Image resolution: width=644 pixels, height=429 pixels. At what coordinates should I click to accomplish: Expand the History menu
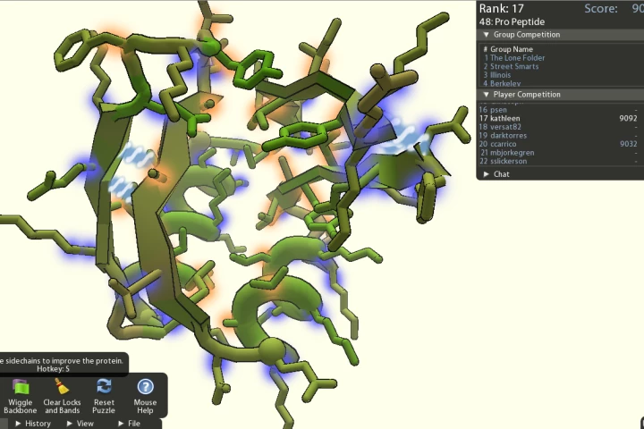(x=33, y=424)
